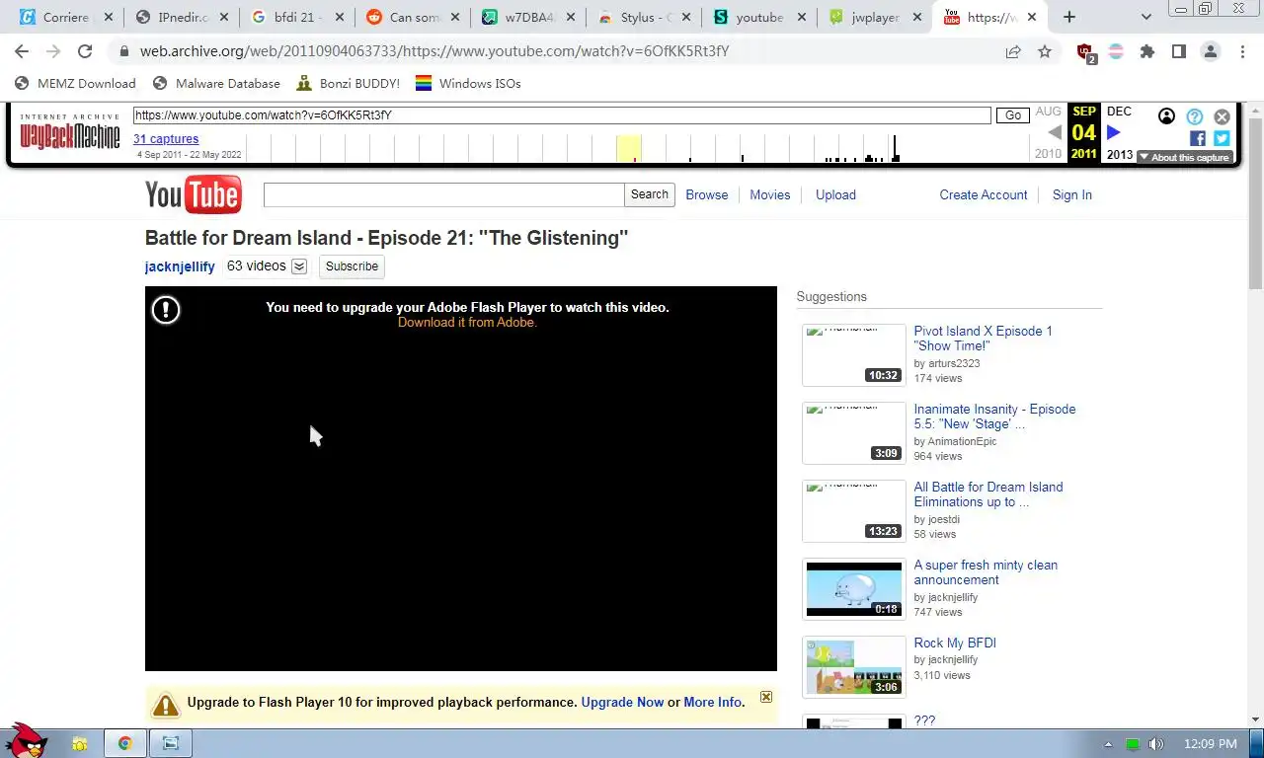Viewport: 1264px width, 758px height.
Task: Open the Wayback Machine user account icon
Action: point(1166,116)
